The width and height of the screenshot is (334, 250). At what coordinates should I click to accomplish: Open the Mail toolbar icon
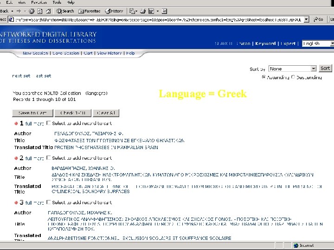click(132, 11)
